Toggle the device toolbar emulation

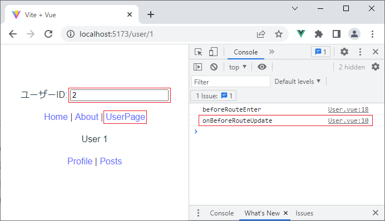[213, 52]
